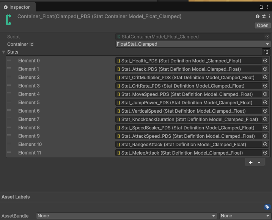Open the Container Id dropdown

(x=193, y=44)
